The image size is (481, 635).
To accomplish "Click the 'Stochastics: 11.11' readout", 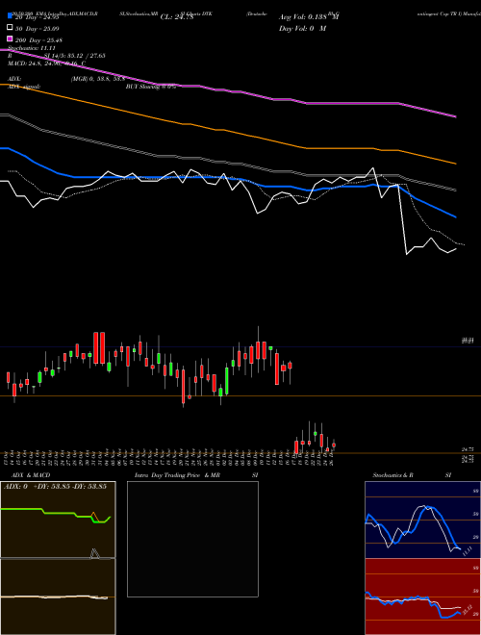I will click(x=32, y=48).
